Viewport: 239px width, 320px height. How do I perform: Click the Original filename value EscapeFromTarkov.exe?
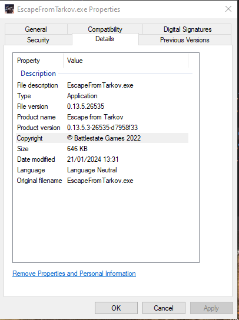pos(100,181)
